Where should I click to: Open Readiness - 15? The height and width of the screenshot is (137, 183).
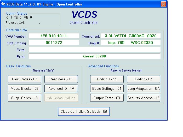point(61,79)
